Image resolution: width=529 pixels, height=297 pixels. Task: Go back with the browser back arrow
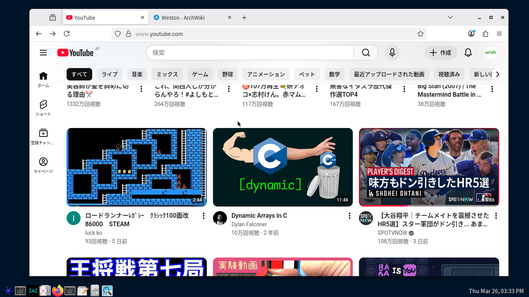(x=39, y=34)
